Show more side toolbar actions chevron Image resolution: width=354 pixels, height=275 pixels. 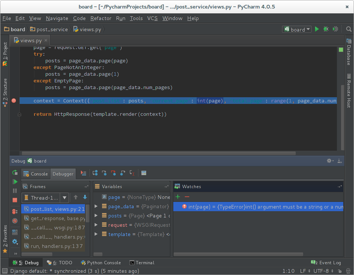point(15,254)
